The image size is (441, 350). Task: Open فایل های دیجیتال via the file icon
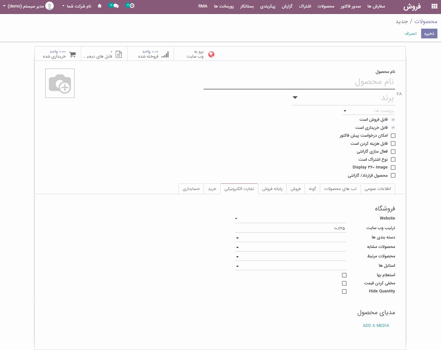point(119,54)
